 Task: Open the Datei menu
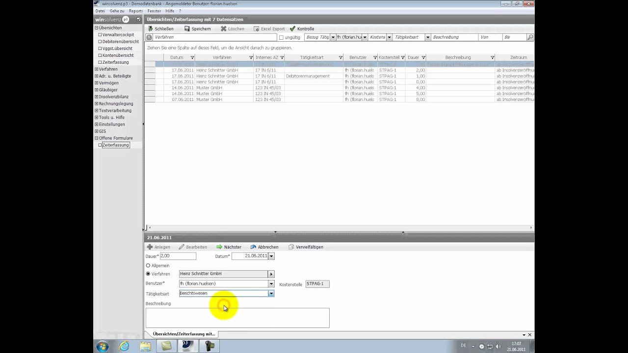100,11
